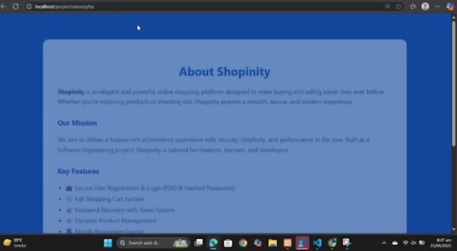Open the Favorites list toolbar button
Screen dimensions: 457x251
pyautogui.click(x=413, y=7)
